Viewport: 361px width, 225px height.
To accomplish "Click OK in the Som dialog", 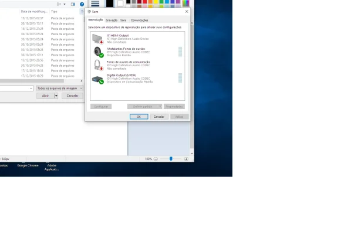I will 139,117.
